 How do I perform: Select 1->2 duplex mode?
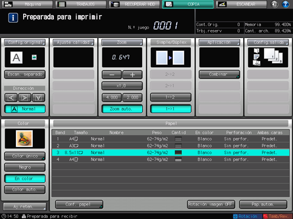tap(171, 97)
